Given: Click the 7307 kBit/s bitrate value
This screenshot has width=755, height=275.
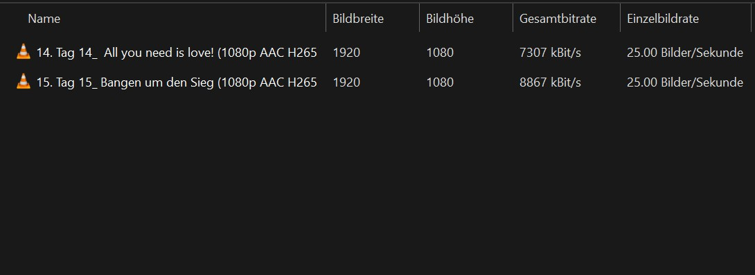Looking at the screenshot, I should pyautogui.click(x=550, y=53).
